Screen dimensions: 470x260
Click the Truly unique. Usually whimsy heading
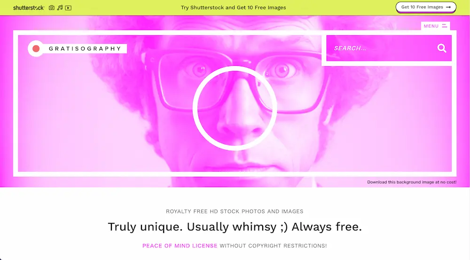(x=235, y=227)
